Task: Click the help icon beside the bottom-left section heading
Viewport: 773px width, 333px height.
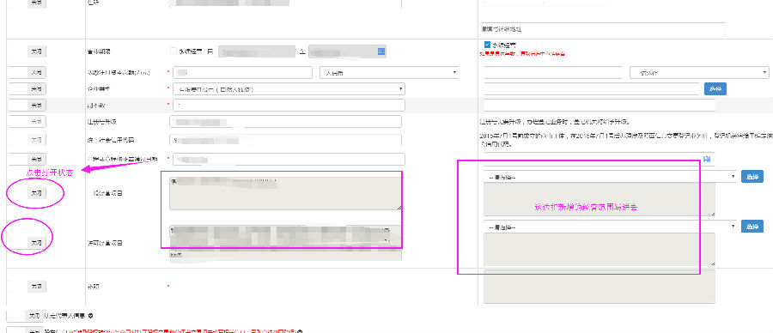Action: click(91, 315)
